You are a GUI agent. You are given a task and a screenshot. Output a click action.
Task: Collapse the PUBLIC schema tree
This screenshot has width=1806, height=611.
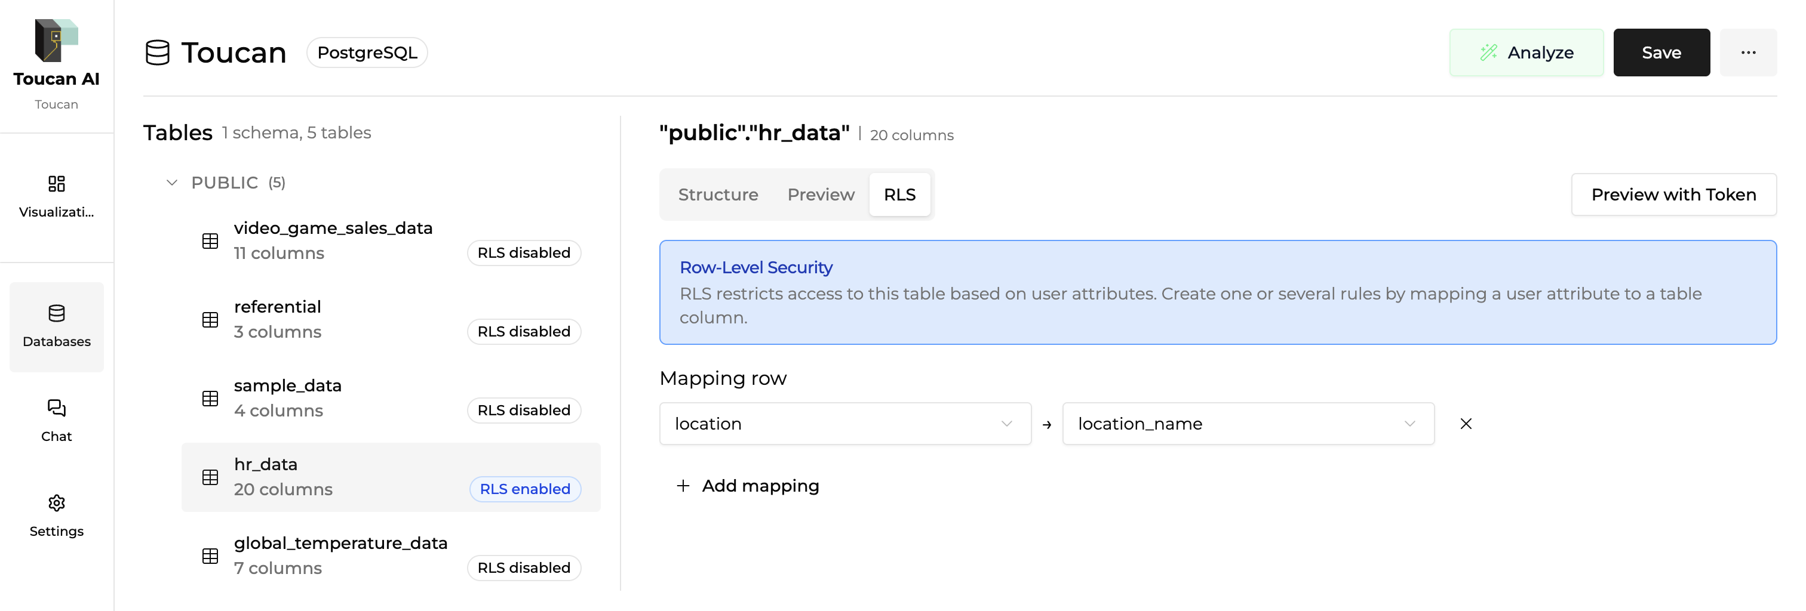click(172, 183)
